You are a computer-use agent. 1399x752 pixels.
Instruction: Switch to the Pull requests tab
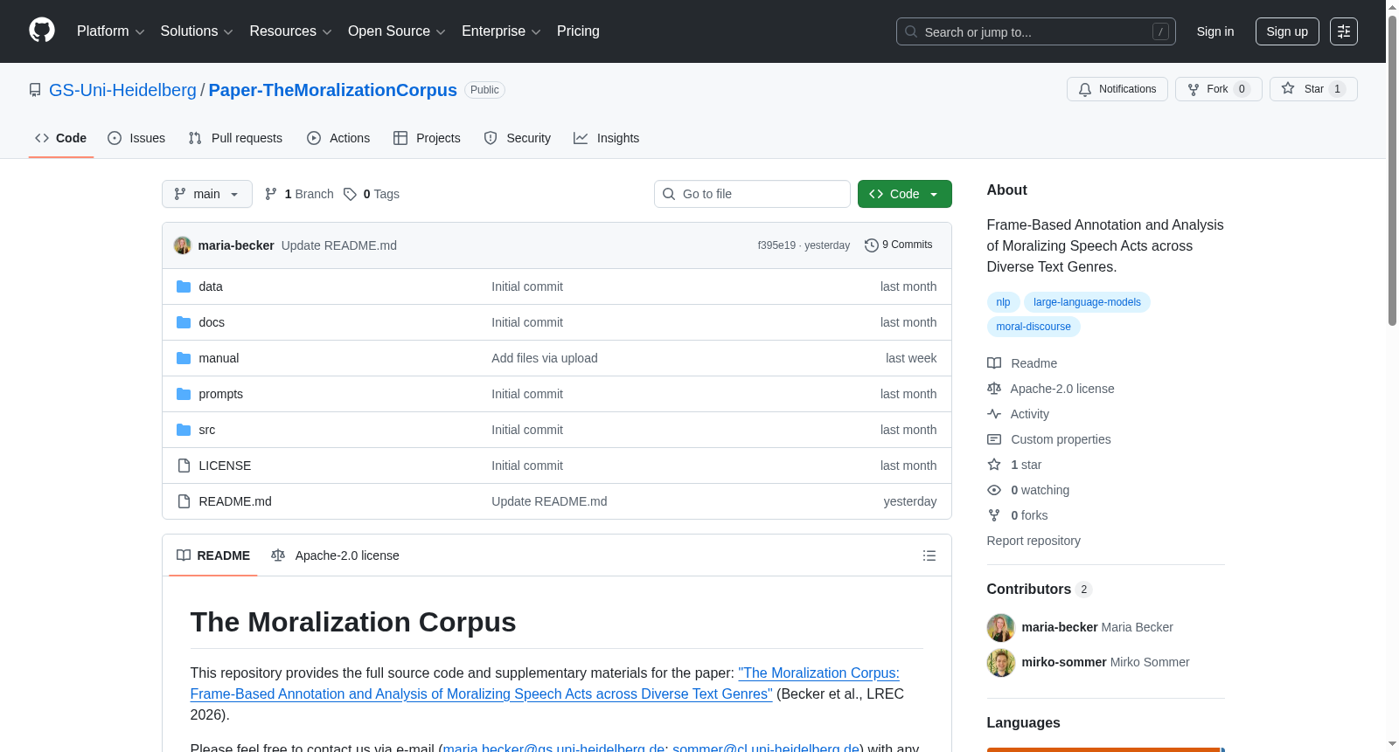click(235, 138)
